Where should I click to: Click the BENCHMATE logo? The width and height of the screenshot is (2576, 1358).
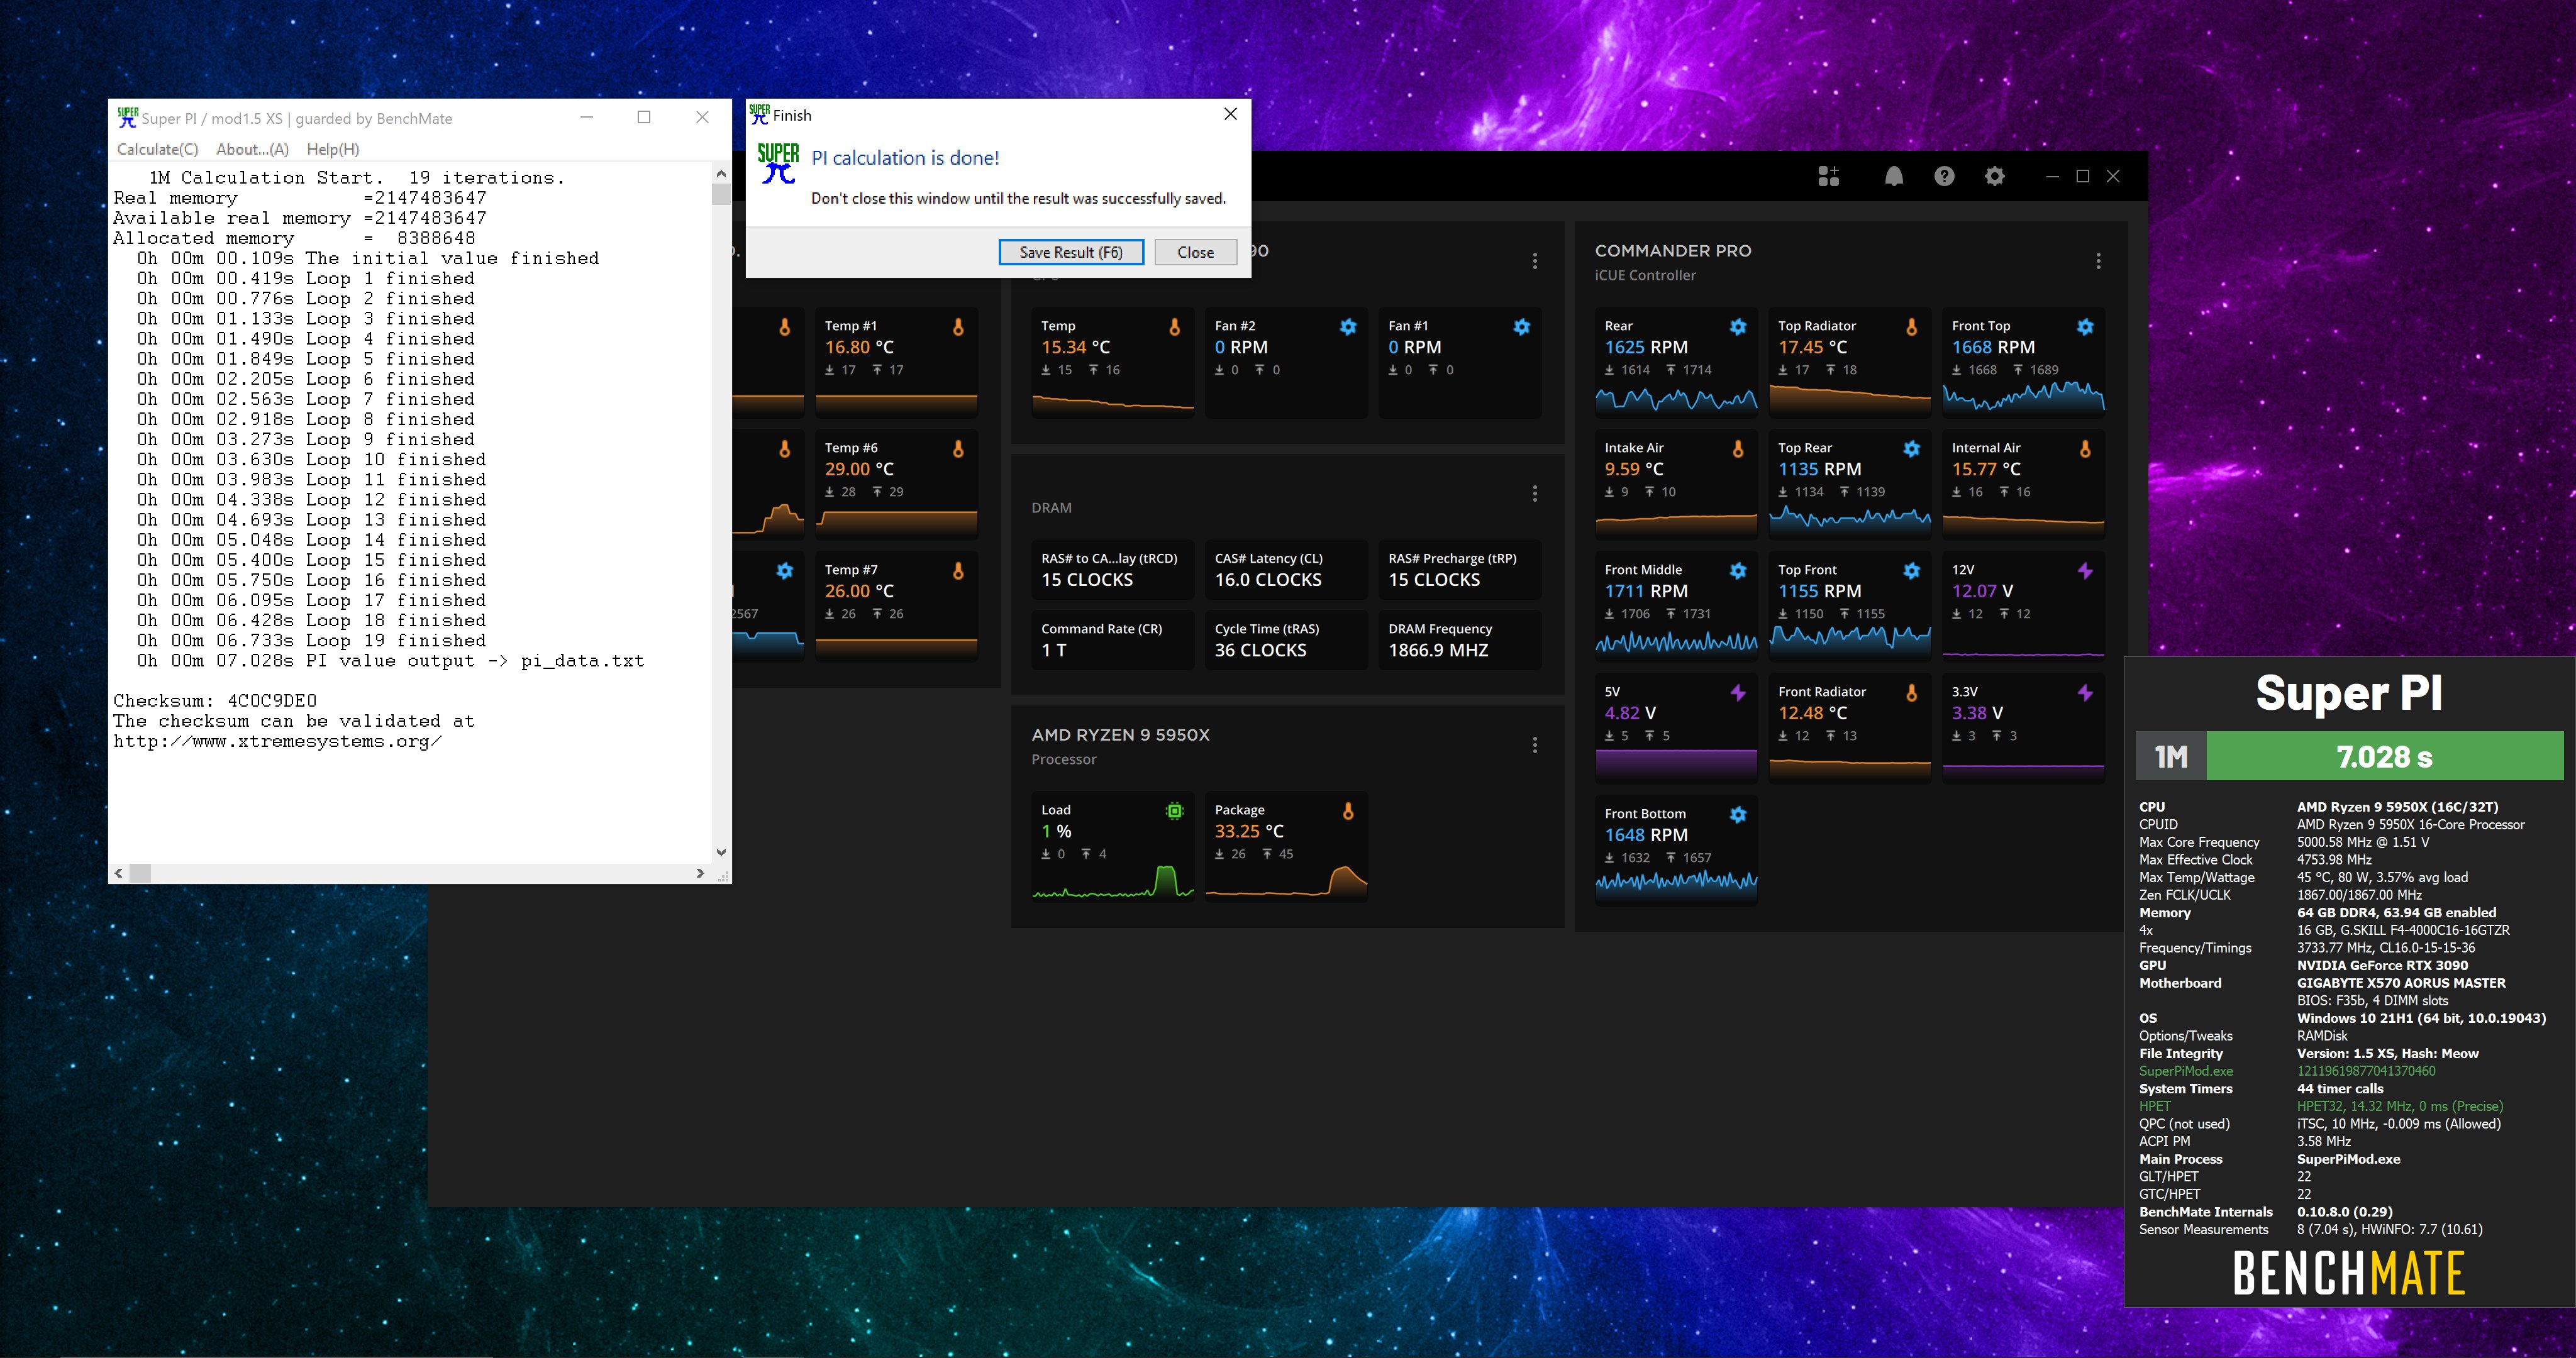pos(2349,1274)
